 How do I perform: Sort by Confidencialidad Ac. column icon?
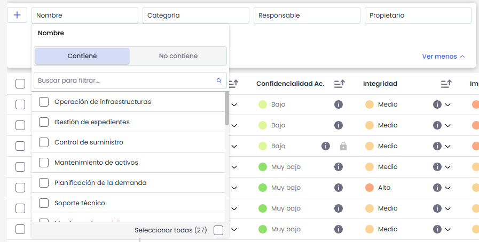pos(339,84)
